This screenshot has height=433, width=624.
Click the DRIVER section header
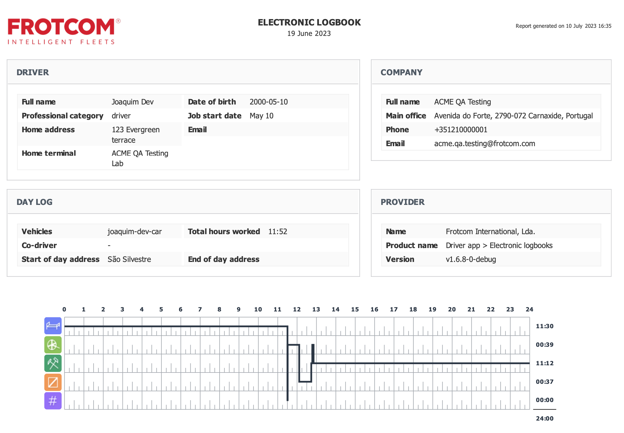pyautogui.click(x=33, y=72)
